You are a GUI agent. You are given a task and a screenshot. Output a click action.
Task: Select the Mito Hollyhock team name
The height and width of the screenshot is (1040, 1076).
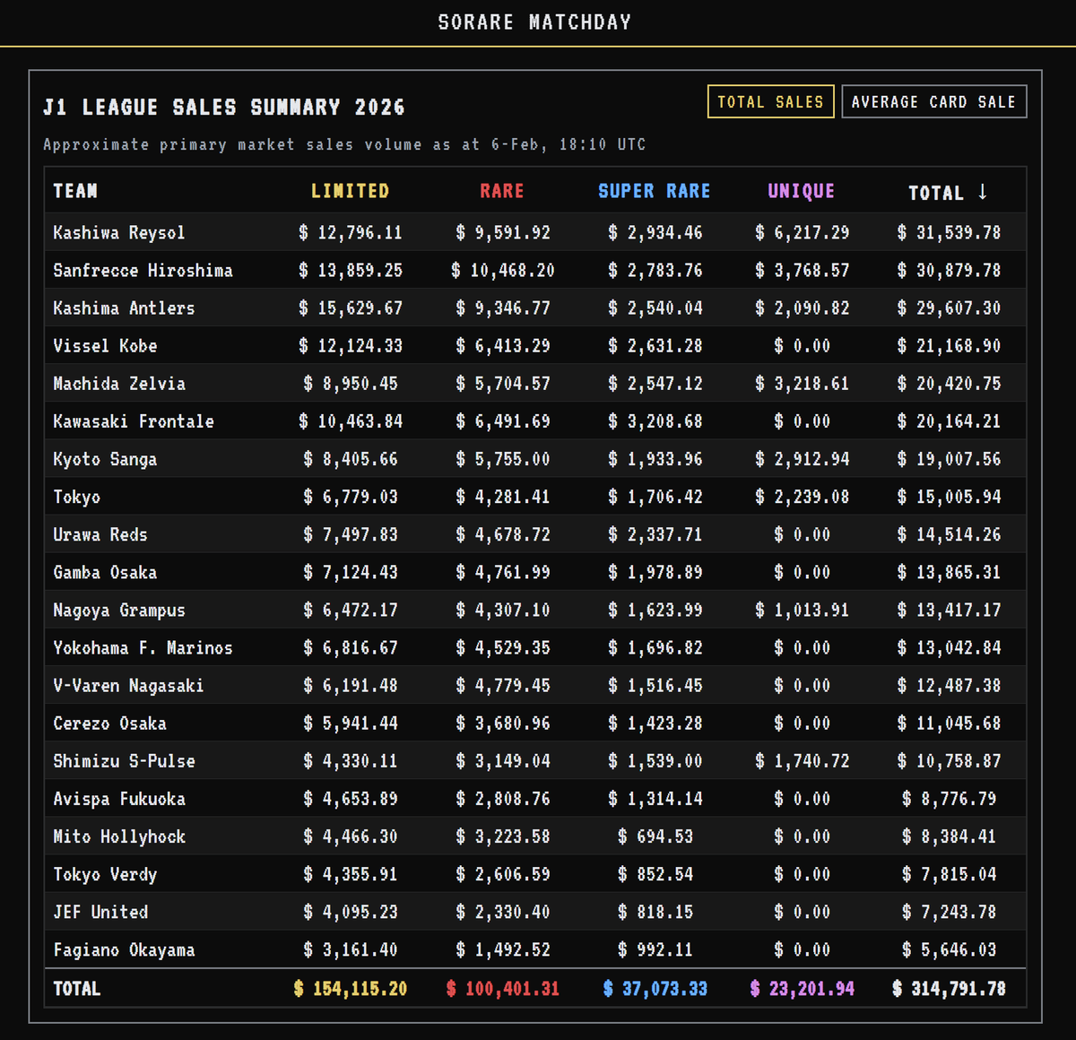click(119, 836)
